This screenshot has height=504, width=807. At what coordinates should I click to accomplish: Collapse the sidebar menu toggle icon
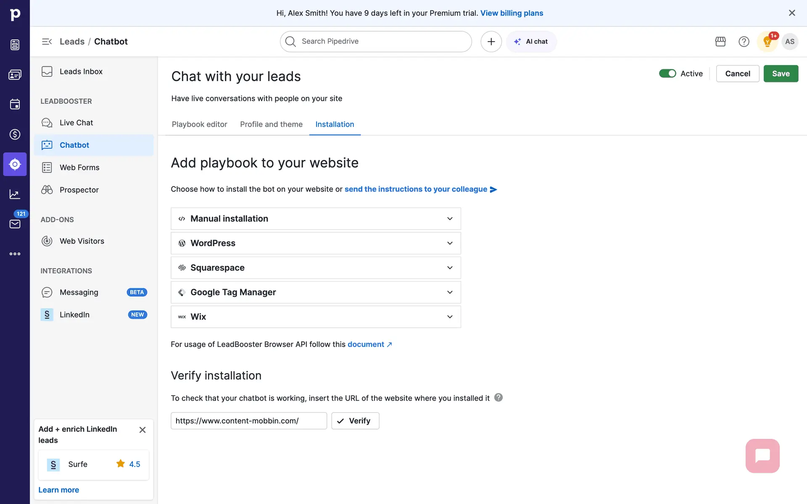tap(47, 42)
